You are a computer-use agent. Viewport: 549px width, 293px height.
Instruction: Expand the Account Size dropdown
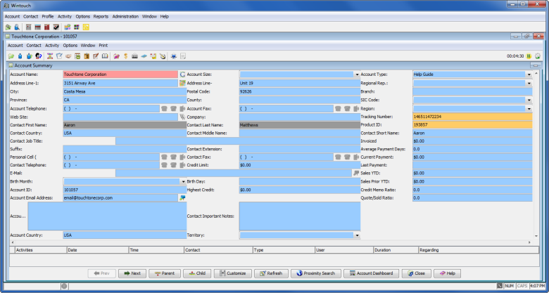357,74
